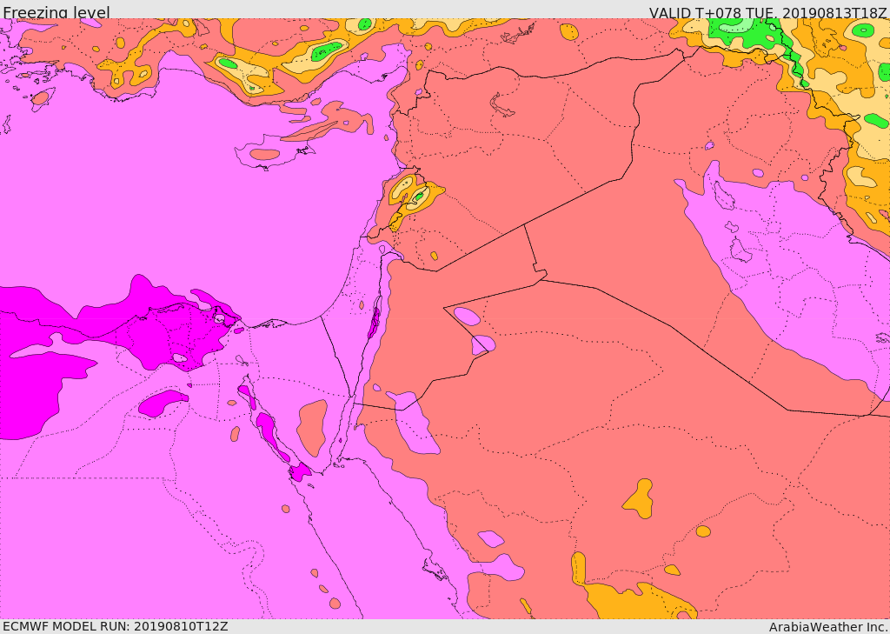Click the small dark magenta blob in western Egypt
This screenshot has width=890, height=634.
pyautogui.click(x=163, y=401)
